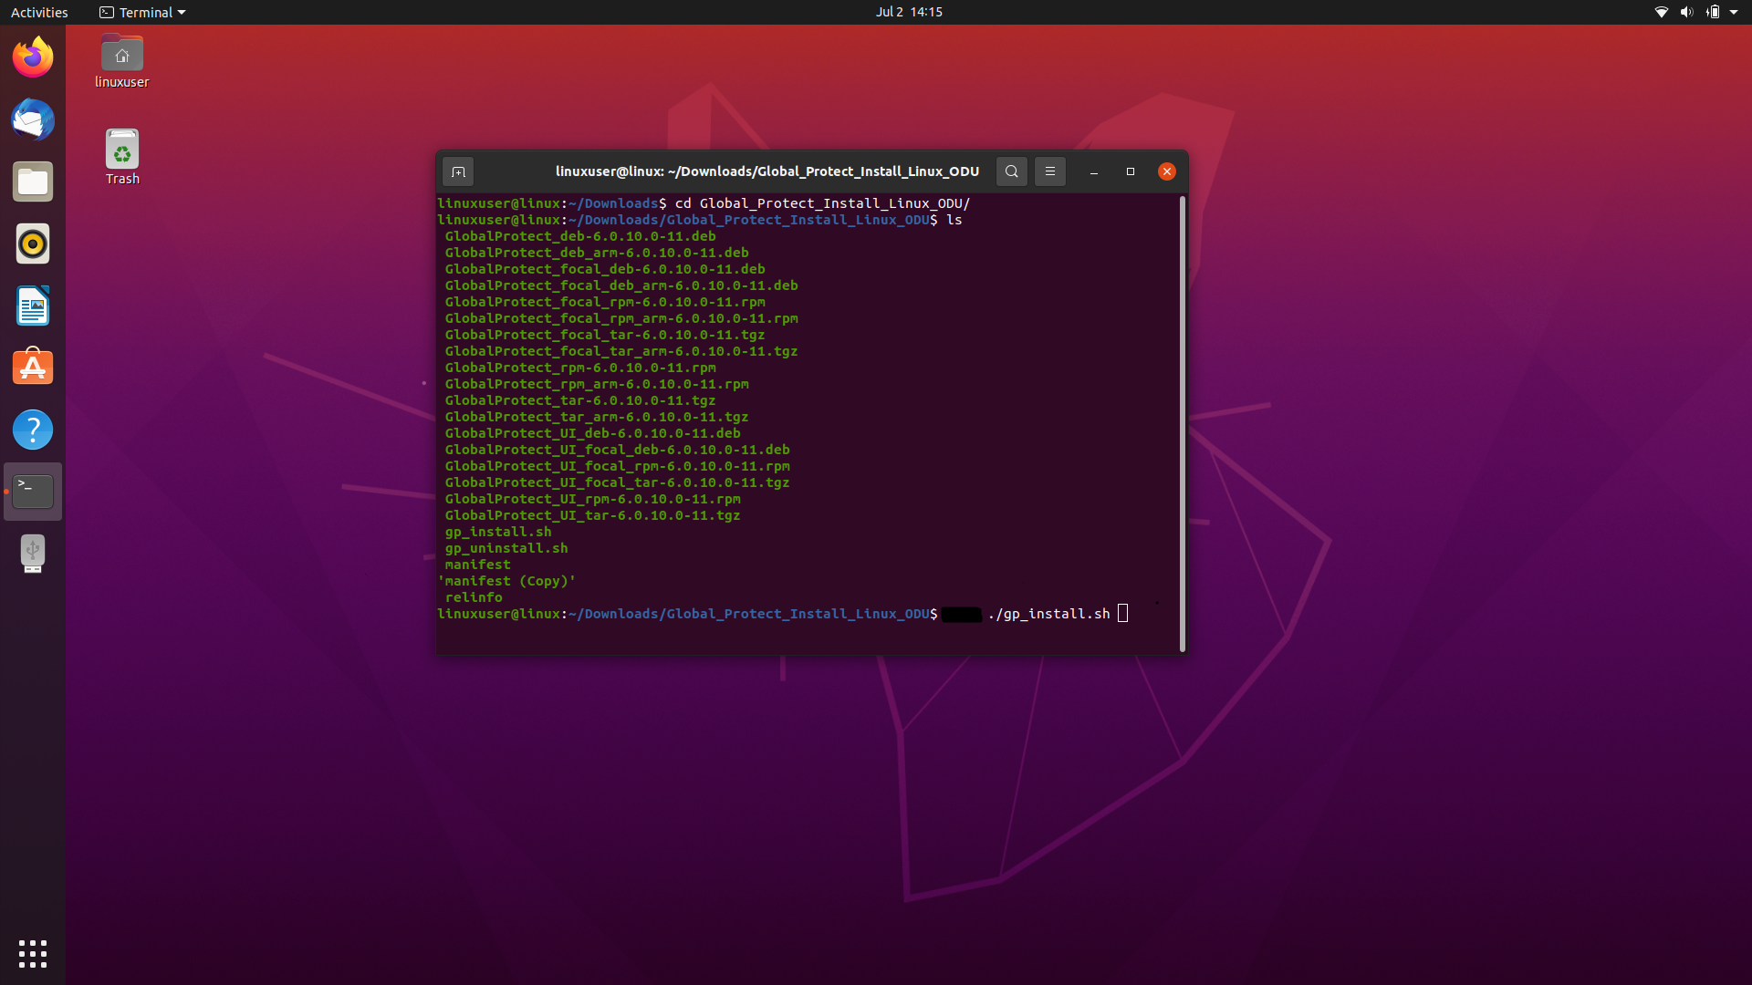Click the cd Global_Protect_Install_Linux_ODU/ command

(x=822, y=203)
